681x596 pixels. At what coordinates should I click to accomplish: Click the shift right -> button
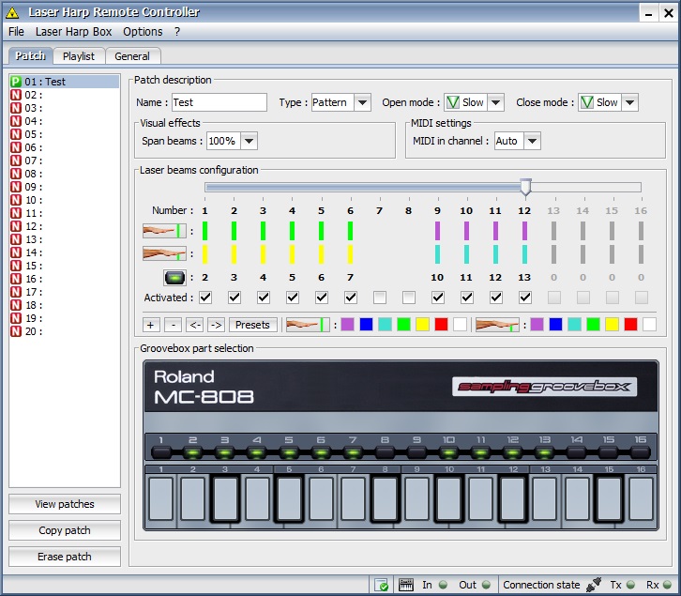(217, 325)
